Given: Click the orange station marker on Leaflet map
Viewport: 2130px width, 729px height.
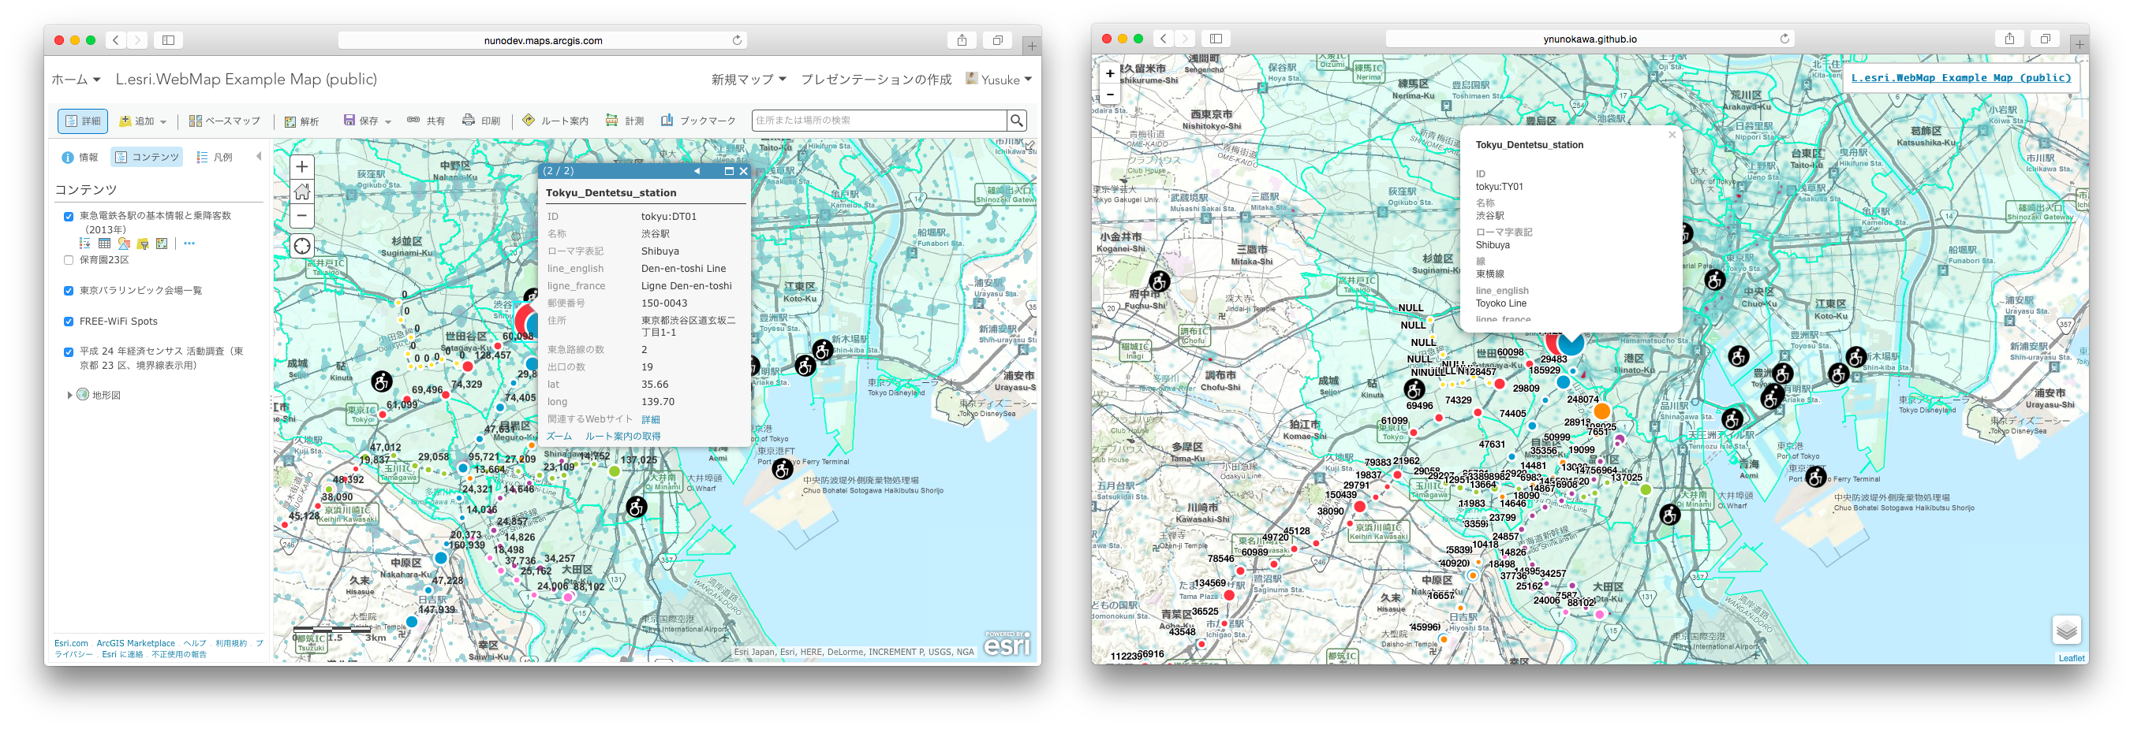Looking at the screenshot, I should (x=1601, y=411).
